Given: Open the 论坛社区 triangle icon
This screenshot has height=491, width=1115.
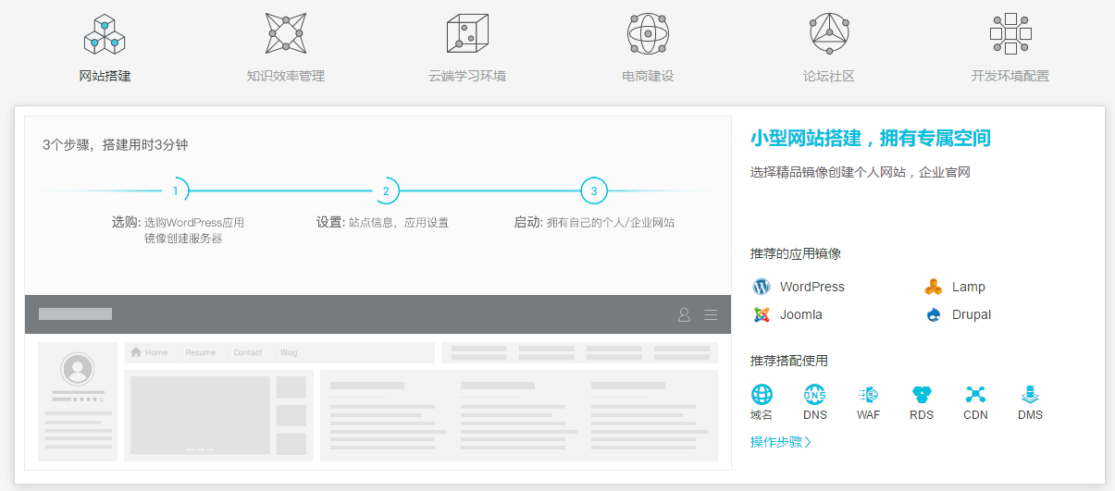Looking at the screenshot, I should [829, 34].
